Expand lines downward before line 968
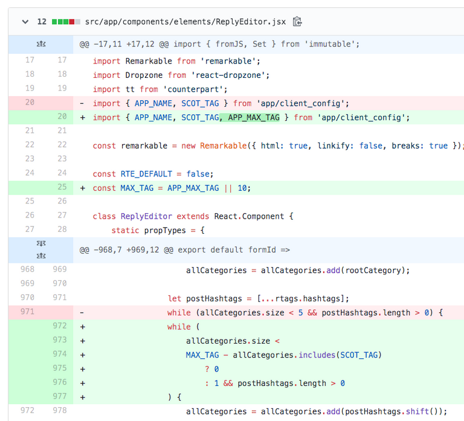This screenshot has height=421, width=464. (x=41, y=243)
